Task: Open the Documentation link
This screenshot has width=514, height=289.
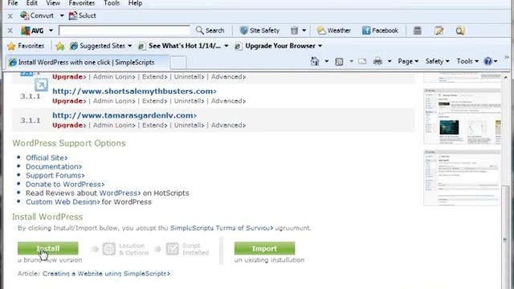Action: pyautogui.click(x=54, y=167)
